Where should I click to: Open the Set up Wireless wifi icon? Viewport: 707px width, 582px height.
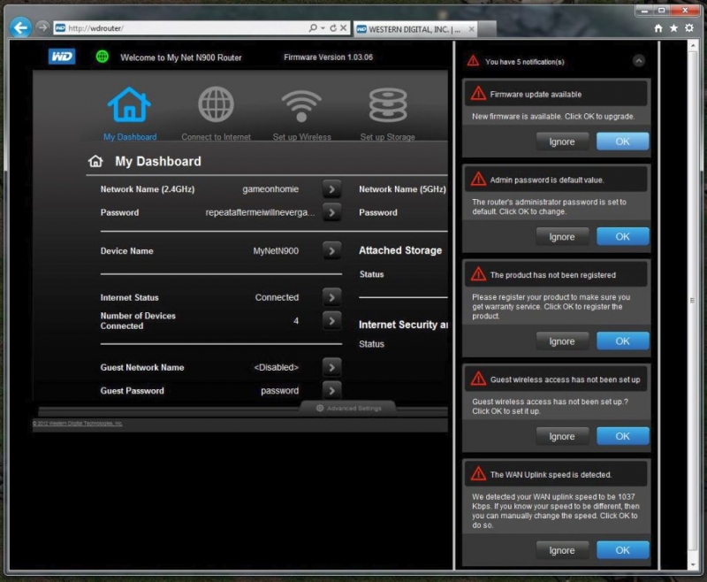coord(301,105)
